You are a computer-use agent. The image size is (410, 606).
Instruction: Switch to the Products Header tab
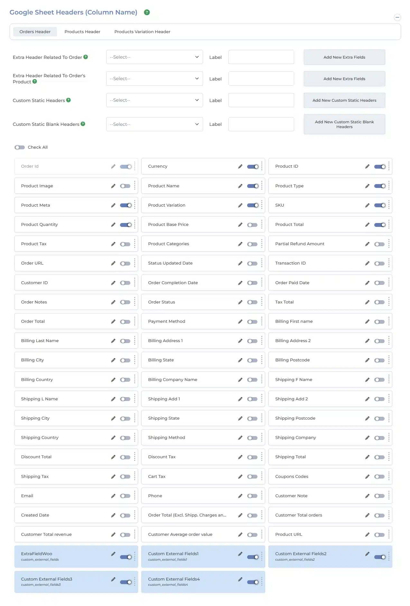pos(82,32)
